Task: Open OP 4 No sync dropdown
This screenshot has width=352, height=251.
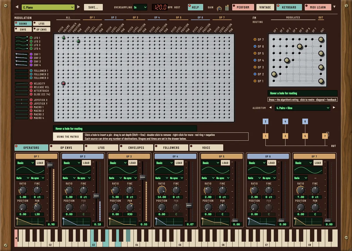Action: tap(176, 178)
